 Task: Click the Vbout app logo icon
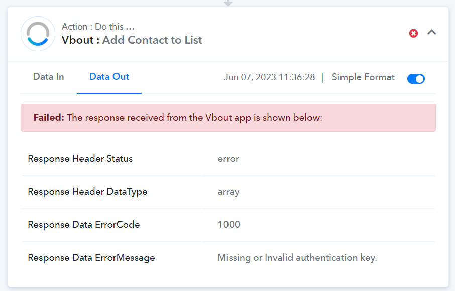(38, 34)
